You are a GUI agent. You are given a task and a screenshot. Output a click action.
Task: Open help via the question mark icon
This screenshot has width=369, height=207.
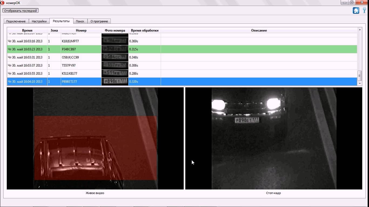pyautogui.click(x=364, y=11)
